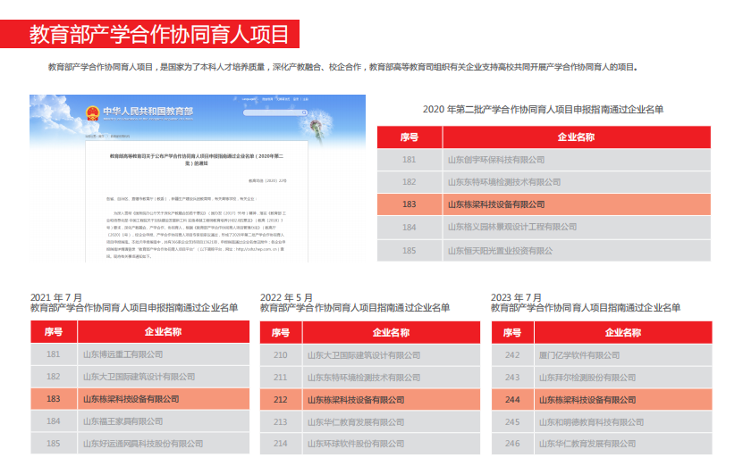Click 山东拜尔检测股份有限公司 row
Image resolution: width=743 pixels, height=466 pixels.
click(602, 378)
